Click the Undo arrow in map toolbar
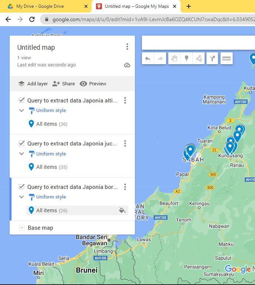Screen dimensions: 255x285 tap(148, 58)
